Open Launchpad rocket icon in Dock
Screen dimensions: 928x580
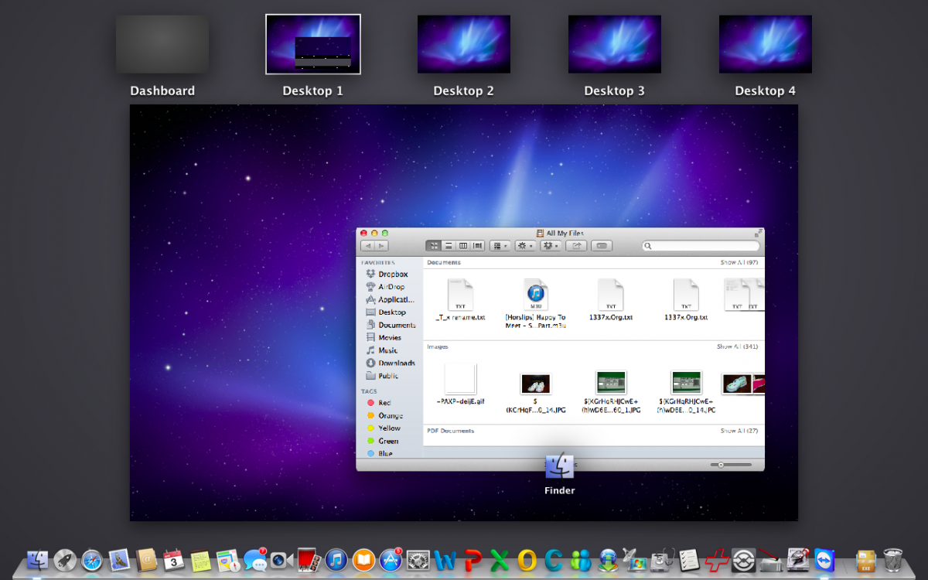tap(65, 560)
